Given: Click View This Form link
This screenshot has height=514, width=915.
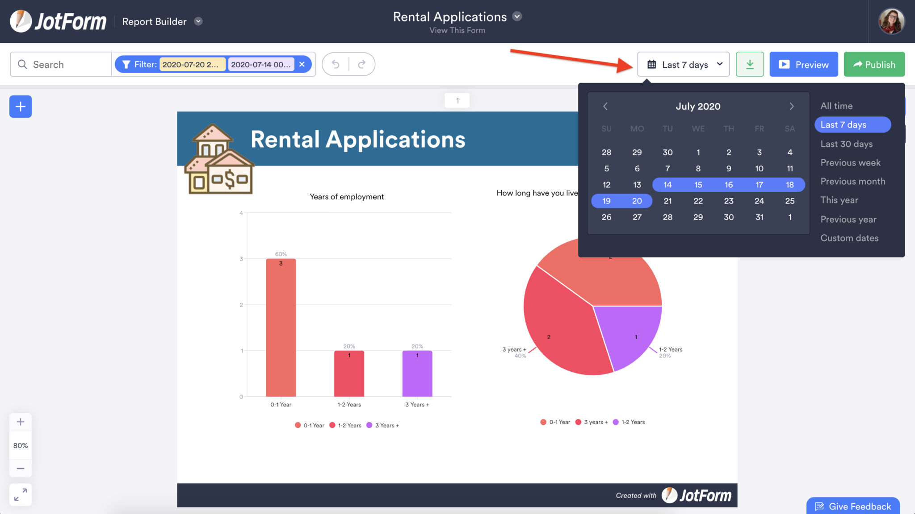Looking at the screenshot, I should [457, 30].
